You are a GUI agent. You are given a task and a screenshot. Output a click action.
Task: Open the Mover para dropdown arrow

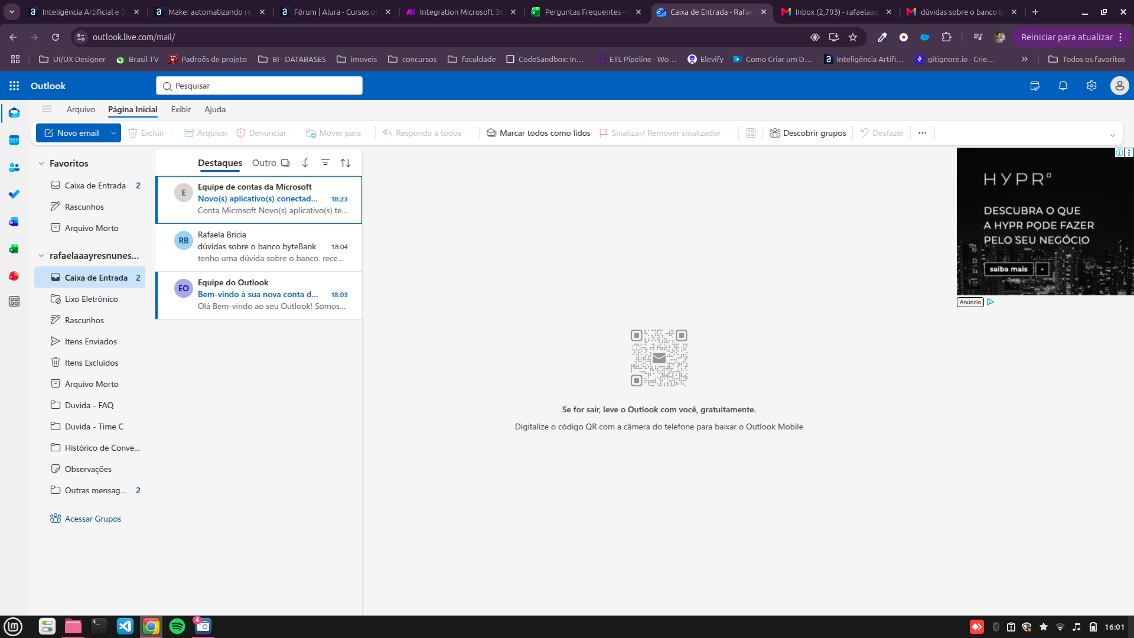(367, 134)
